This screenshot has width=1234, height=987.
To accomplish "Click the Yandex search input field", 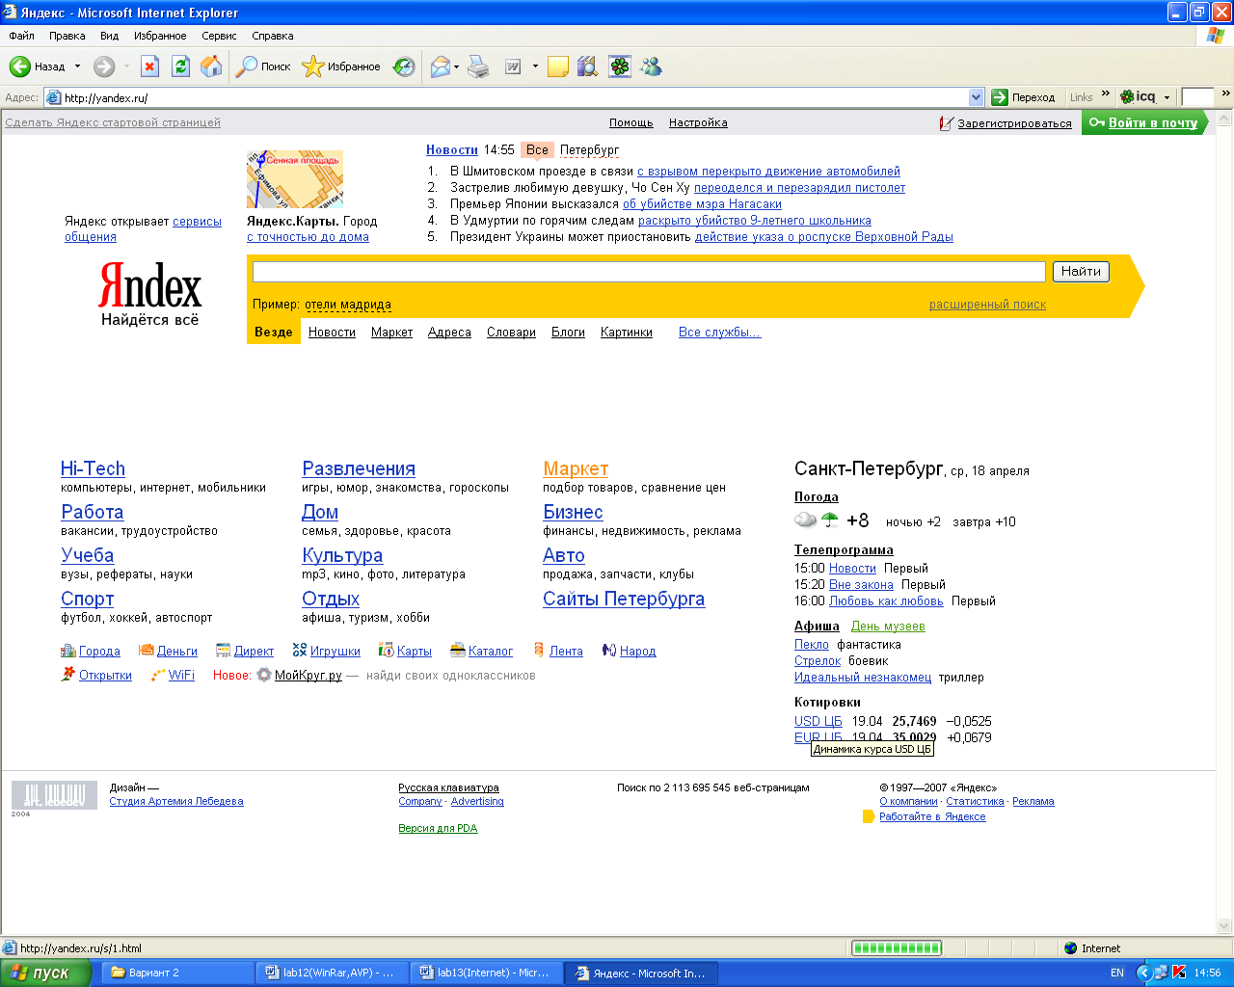I will coord(649,272).
